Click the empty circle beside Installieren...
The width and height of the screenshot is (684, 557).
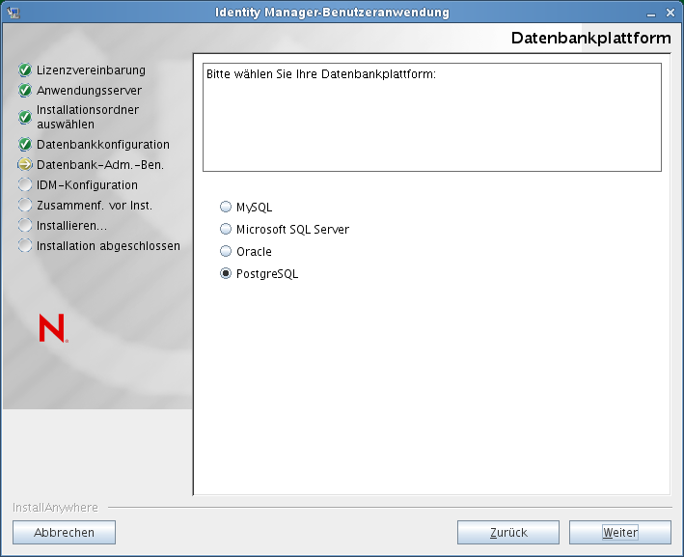[25, 225]
